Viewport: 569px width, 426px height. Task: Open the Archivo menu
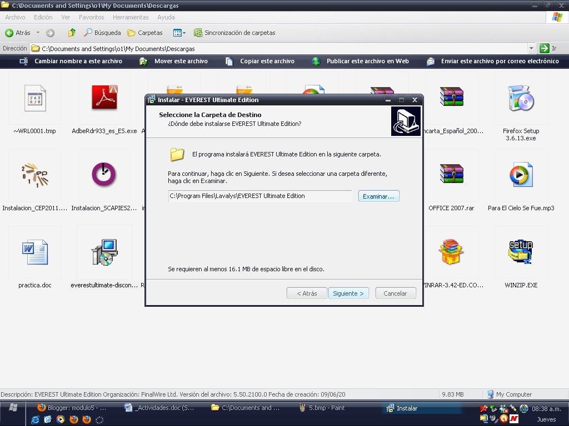pyautogui.click(x=15, y=17)
